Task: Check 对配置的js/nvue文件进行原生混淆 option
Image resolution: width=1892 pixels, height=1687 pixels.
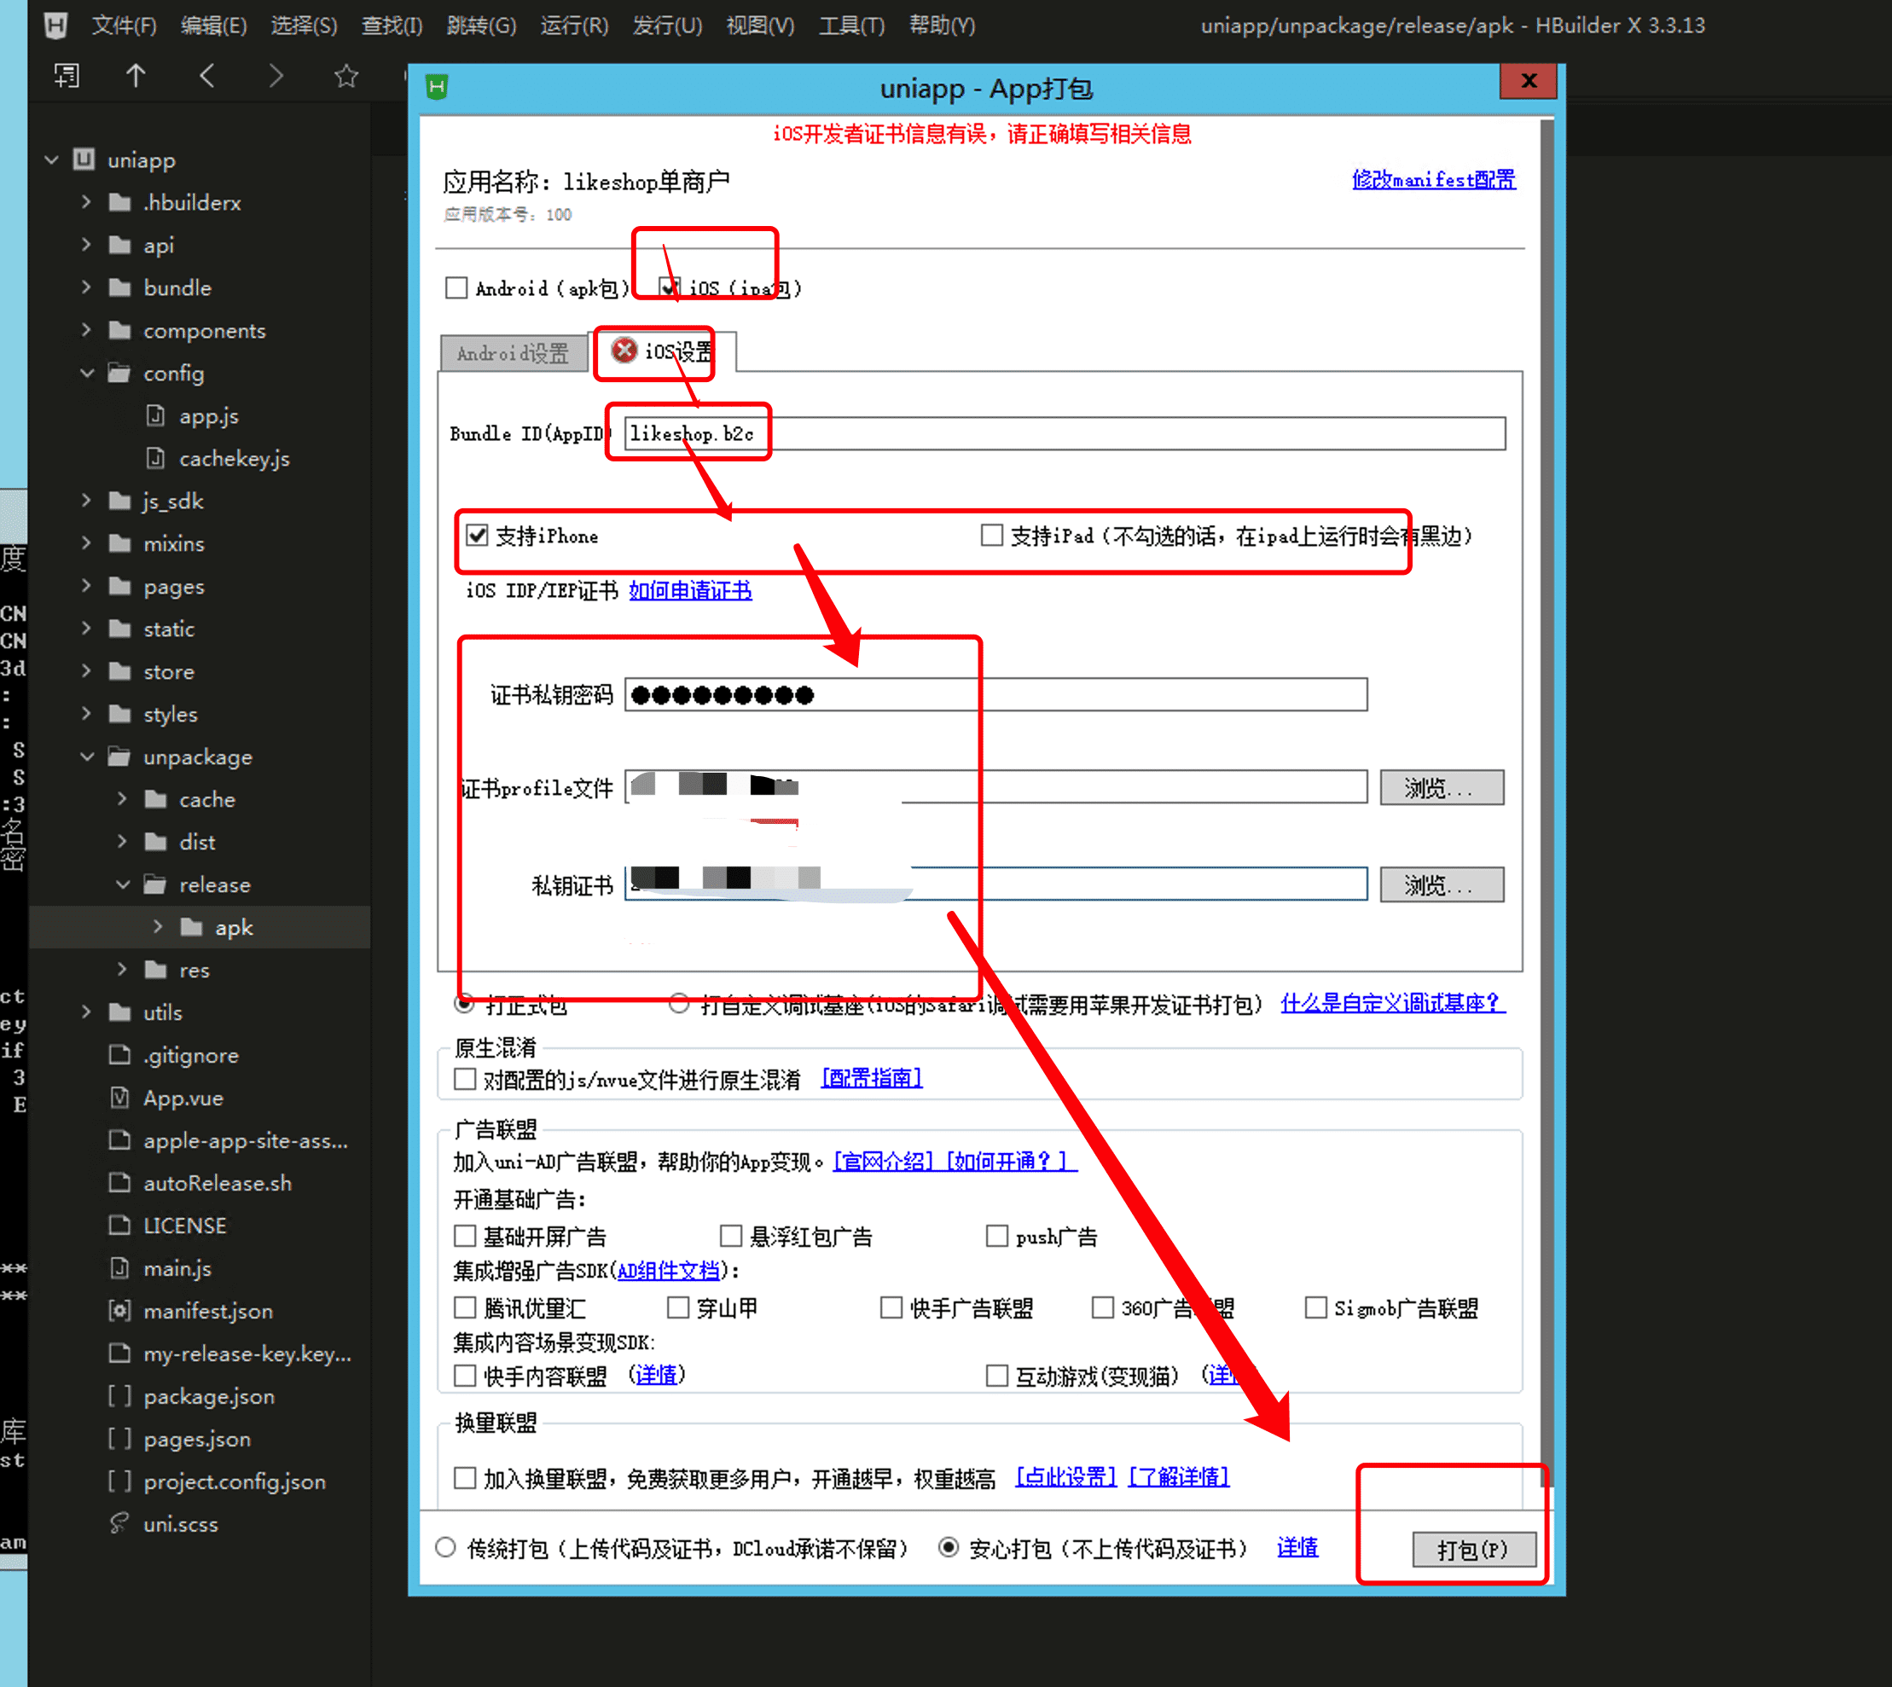Action: [x=464, y=1079]
